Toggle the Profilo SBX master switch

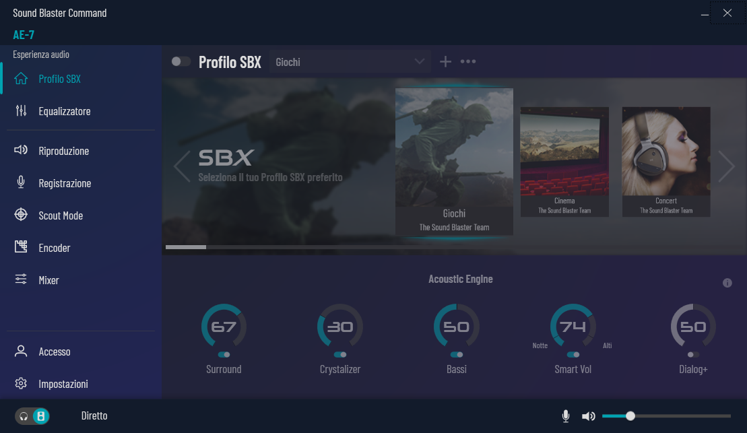tap(181, 62)
